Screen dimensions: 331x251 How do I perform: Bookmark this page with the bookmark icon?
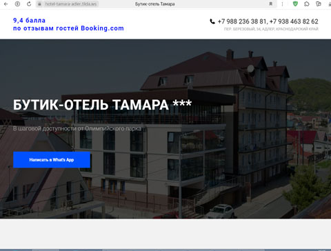coord(271,4)
